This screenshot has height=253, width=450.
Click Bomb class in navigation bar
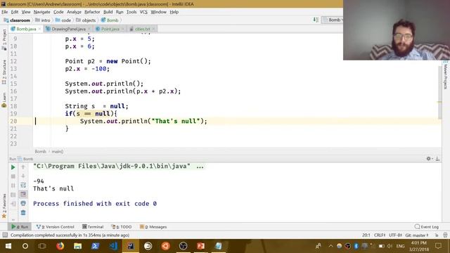[110, 20]
